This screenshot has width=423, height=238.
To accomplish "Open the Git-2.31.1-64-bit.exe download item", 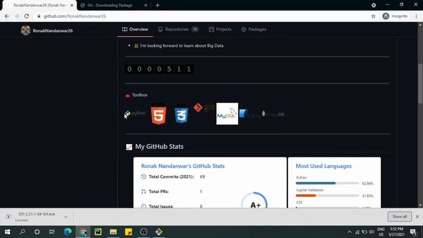I will (36, 217).
